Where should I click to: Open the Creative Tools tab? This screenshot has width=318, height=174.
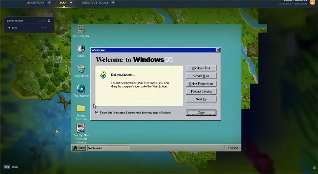(95, 3)
